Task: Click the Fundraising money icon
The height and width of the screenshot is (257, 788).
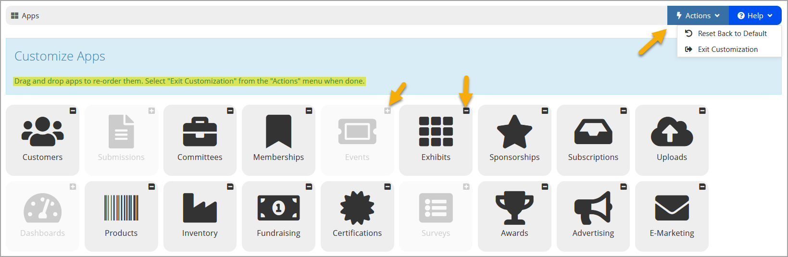Action: click(x=279, y=208)
